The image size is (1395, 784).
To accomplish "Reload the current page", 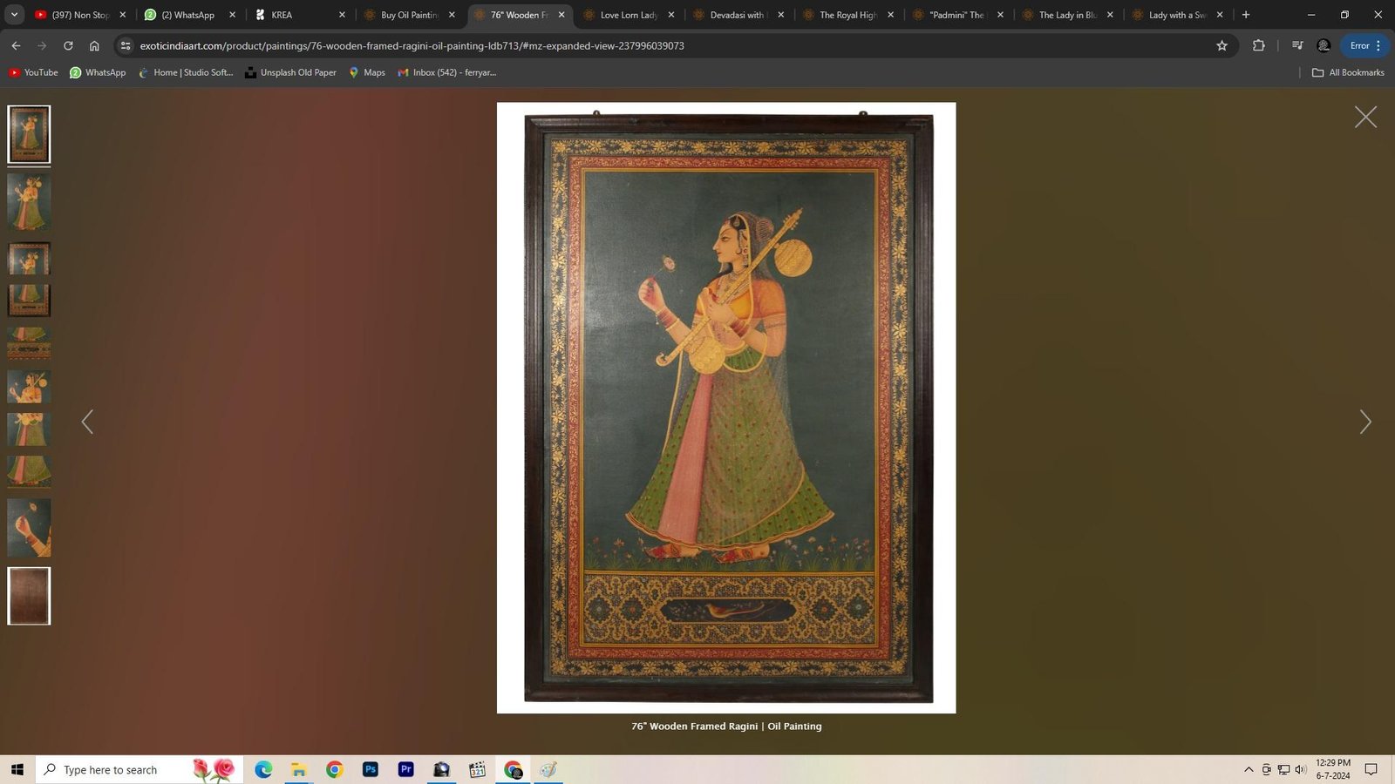I will click(x=68, y=45).
